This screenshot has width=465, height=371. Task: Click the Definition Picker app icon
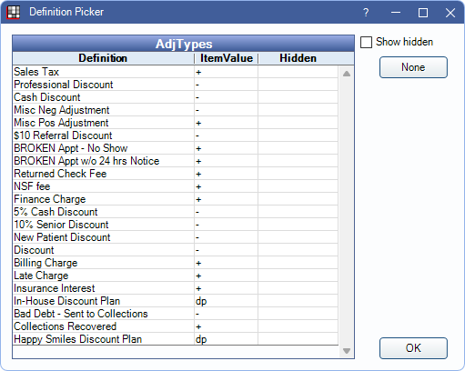13,13
